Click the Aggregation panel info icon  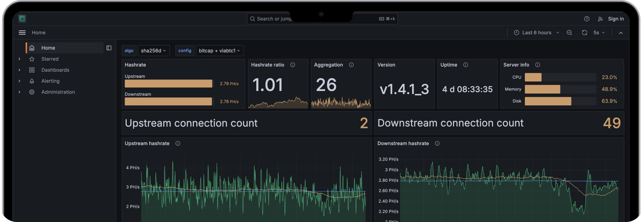[351, 65]
